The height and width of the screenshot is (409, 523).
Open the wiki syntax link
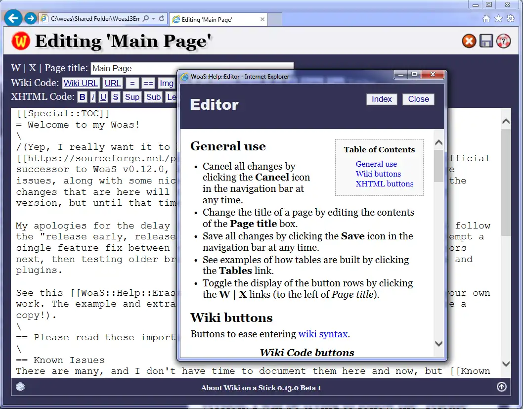(323, 334)
